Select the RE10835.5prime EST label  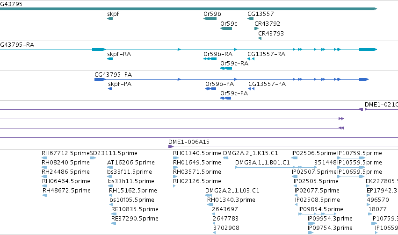coord(135,209)
